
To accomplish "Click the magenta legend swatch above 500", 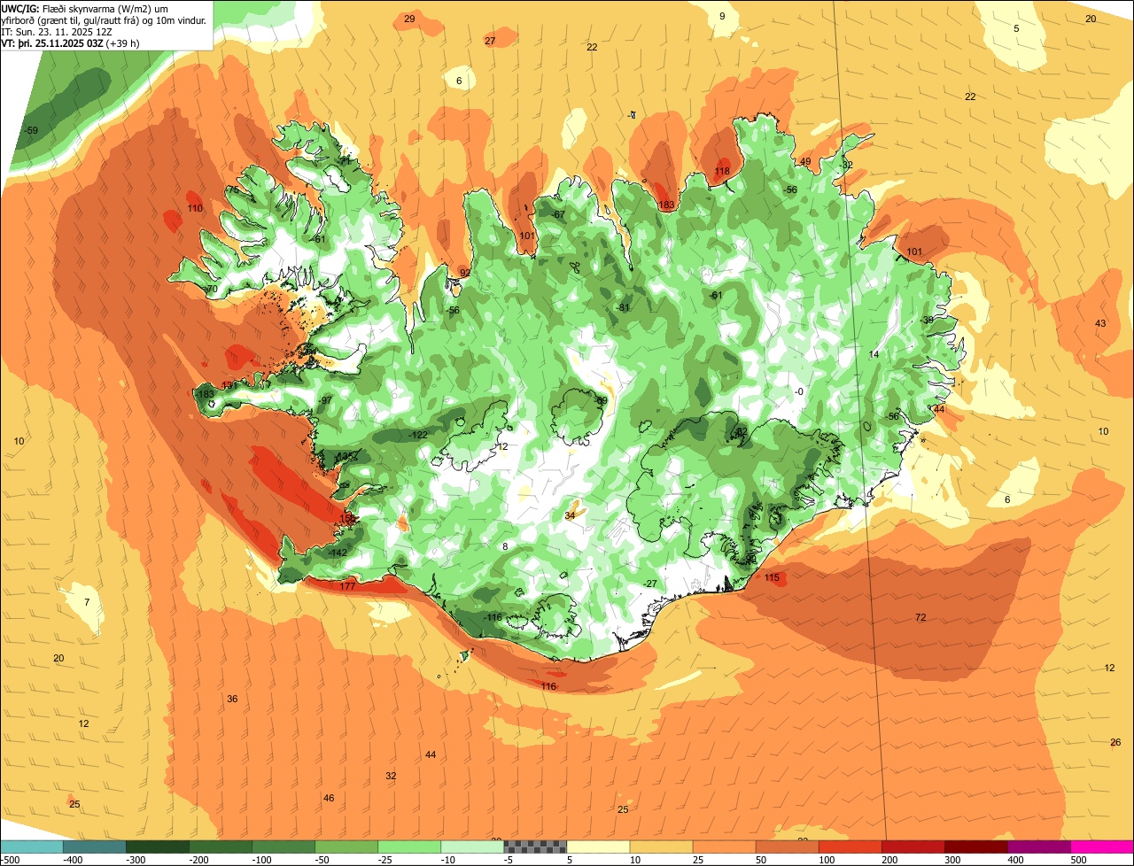I will [x=1102, y=847].
